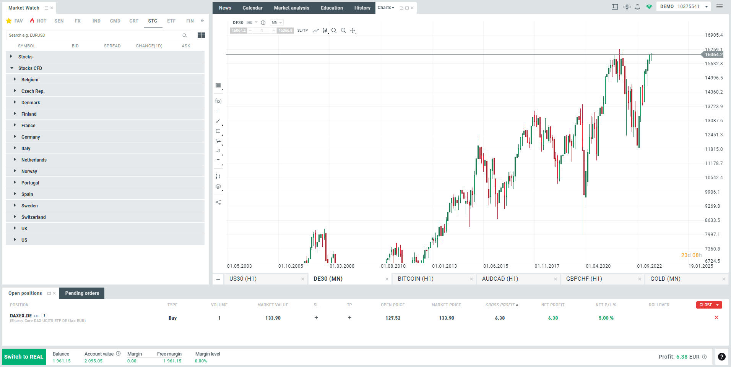Select the trendline drawing tool
This screenshot has width=731, height=367.
click(x=218, y=121)
